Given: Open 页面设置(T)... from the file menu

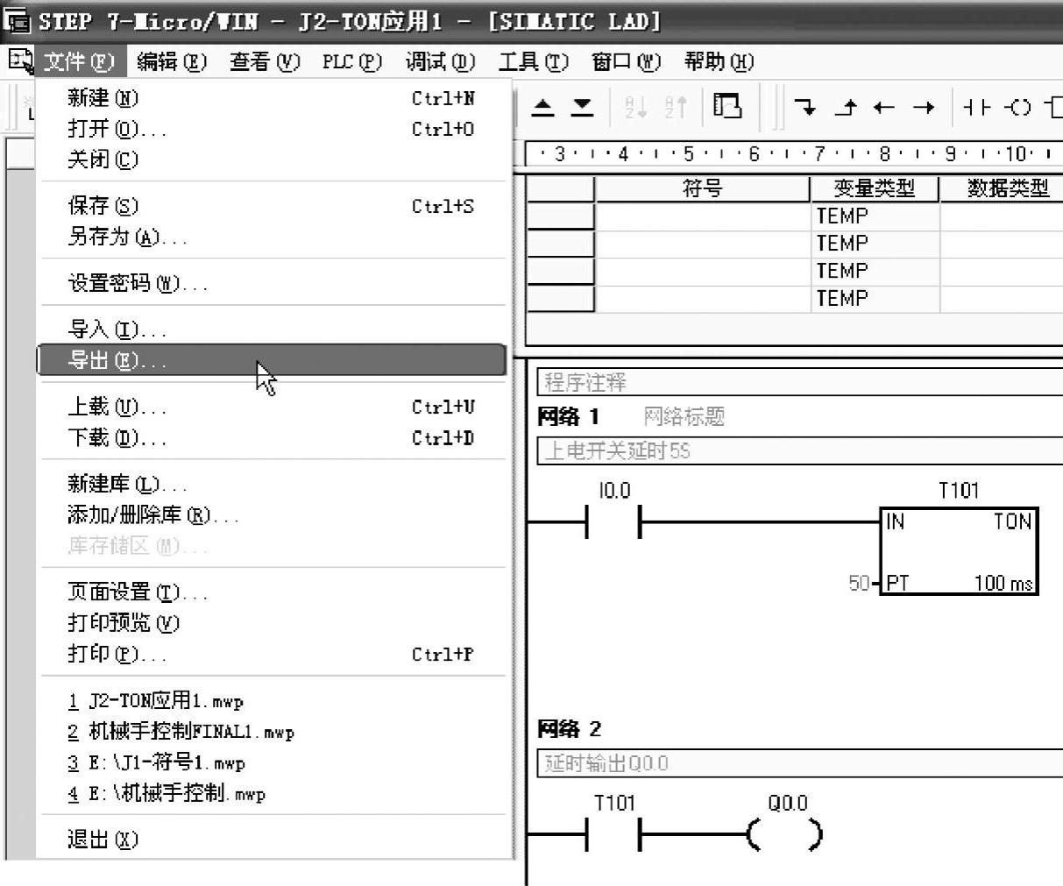Looking at the screenshot, I should [x=273, y=592].
